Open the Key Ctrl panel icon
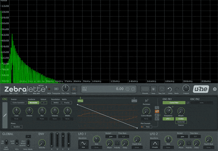218x151 pixels. [162, 89]
